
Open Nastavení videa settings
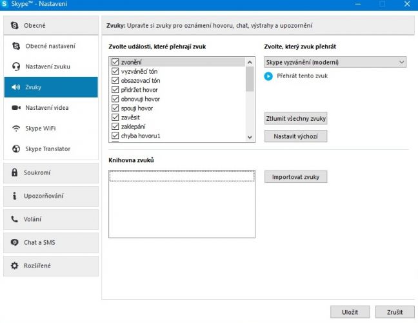click(51, 108)
